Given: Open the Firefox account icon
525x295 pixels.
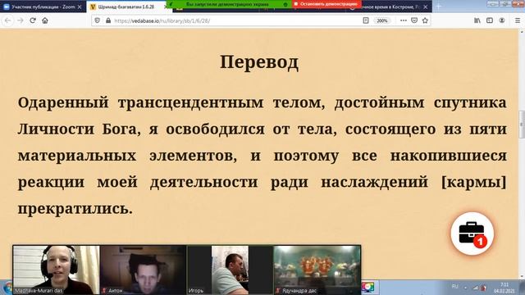Looking at the screenshot, I should (x=502, y=20).
